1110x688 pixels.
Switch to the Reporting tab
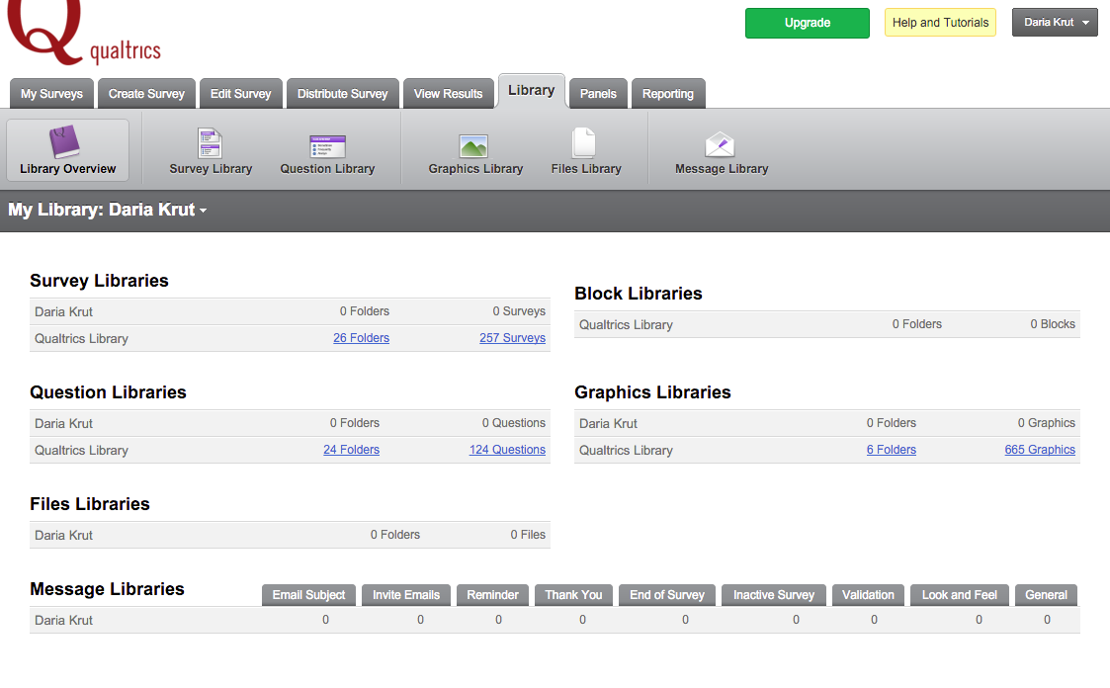[x=668, y=94]
